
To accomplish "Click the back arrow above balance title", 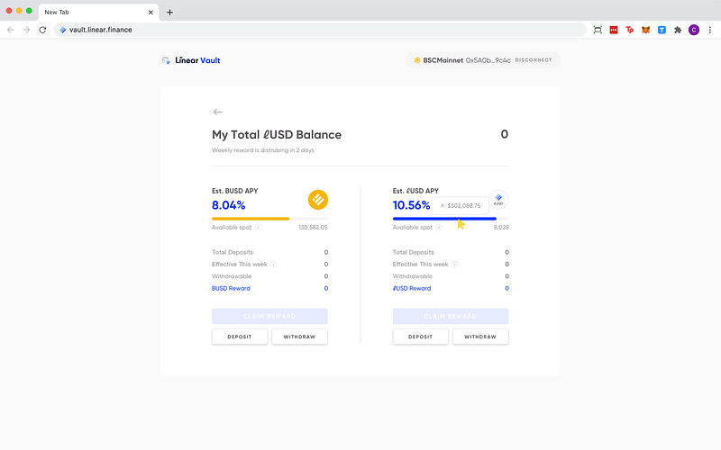I will (217, 112).
